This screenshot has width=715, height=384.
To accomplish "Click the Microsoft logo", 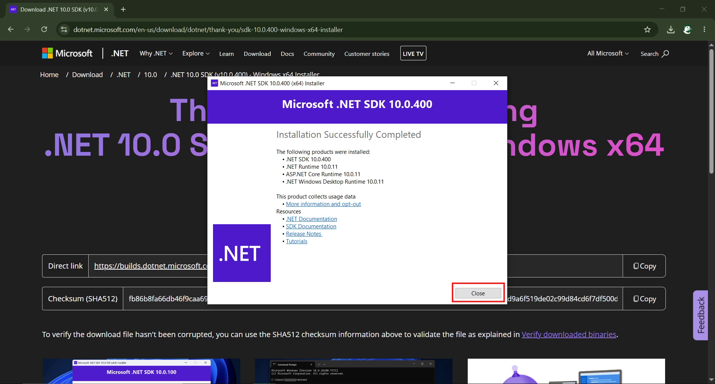I will [x=67, y=53].
